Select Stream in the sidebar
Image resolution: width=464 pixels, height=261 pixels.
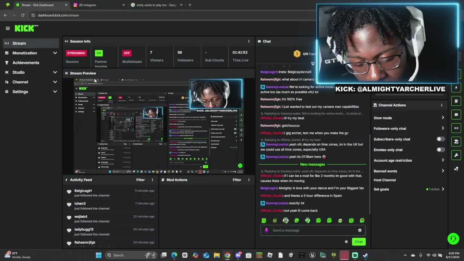coord(31,43)
